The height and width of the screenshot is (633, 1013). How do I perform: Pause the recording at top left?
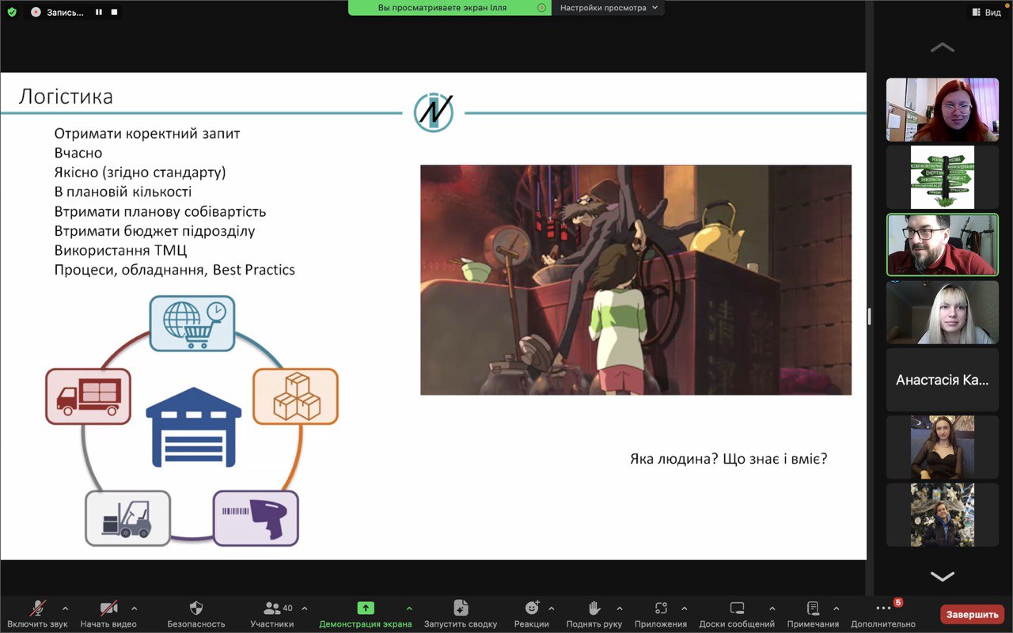click(99, 12)
